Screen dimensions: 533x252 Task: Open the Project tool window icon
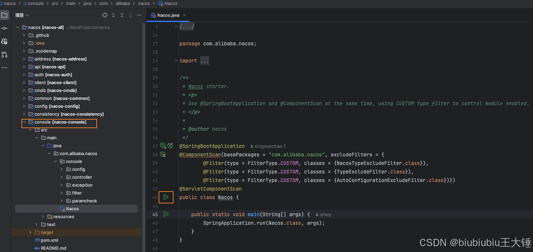pyautogui.click(x=5, y=15)
